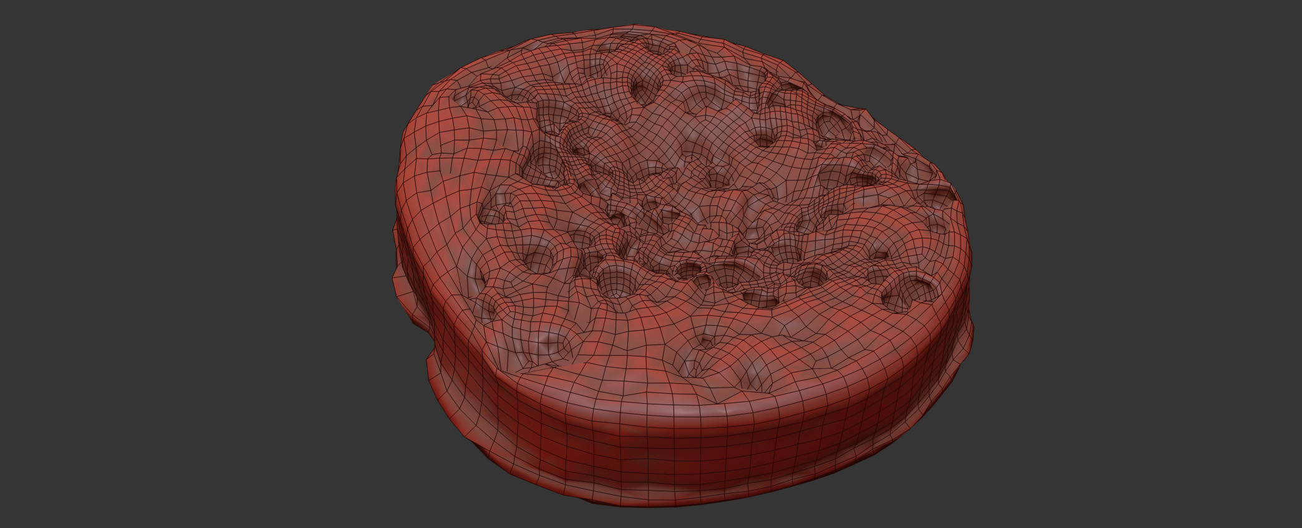Image resolution: width=1302 pixels, height=528 pixels.
Task: Click the bottom-right corner of the viewport background
Action: click(x=1295, y=522)
